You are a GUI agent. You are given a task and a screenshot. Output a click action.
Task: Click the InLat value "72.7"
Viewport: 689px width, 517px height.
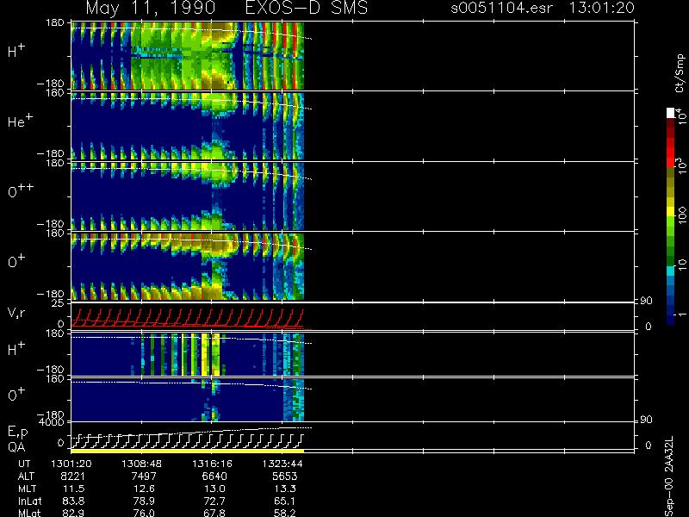pos(214,501)
